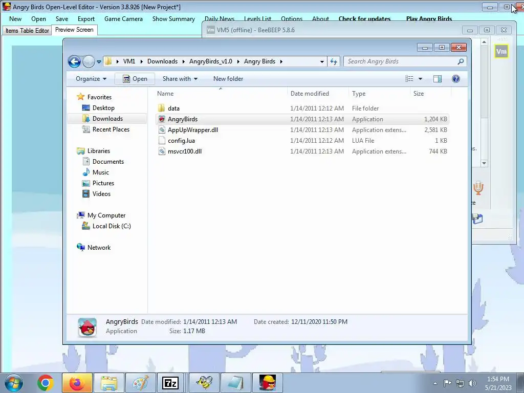Launch Firefox from the taskbar
This screenshot has width=524, height=393.
click(77, 383)
